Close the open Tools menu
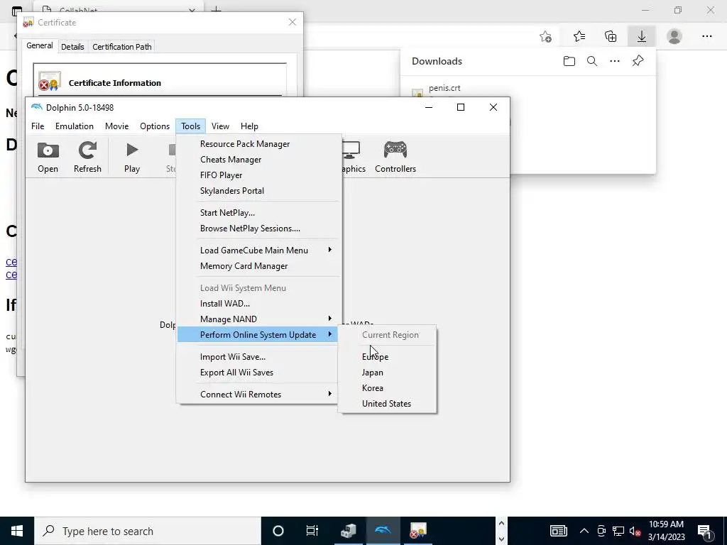The width and height of the screenshot is (727, 545). click(190, 126)
